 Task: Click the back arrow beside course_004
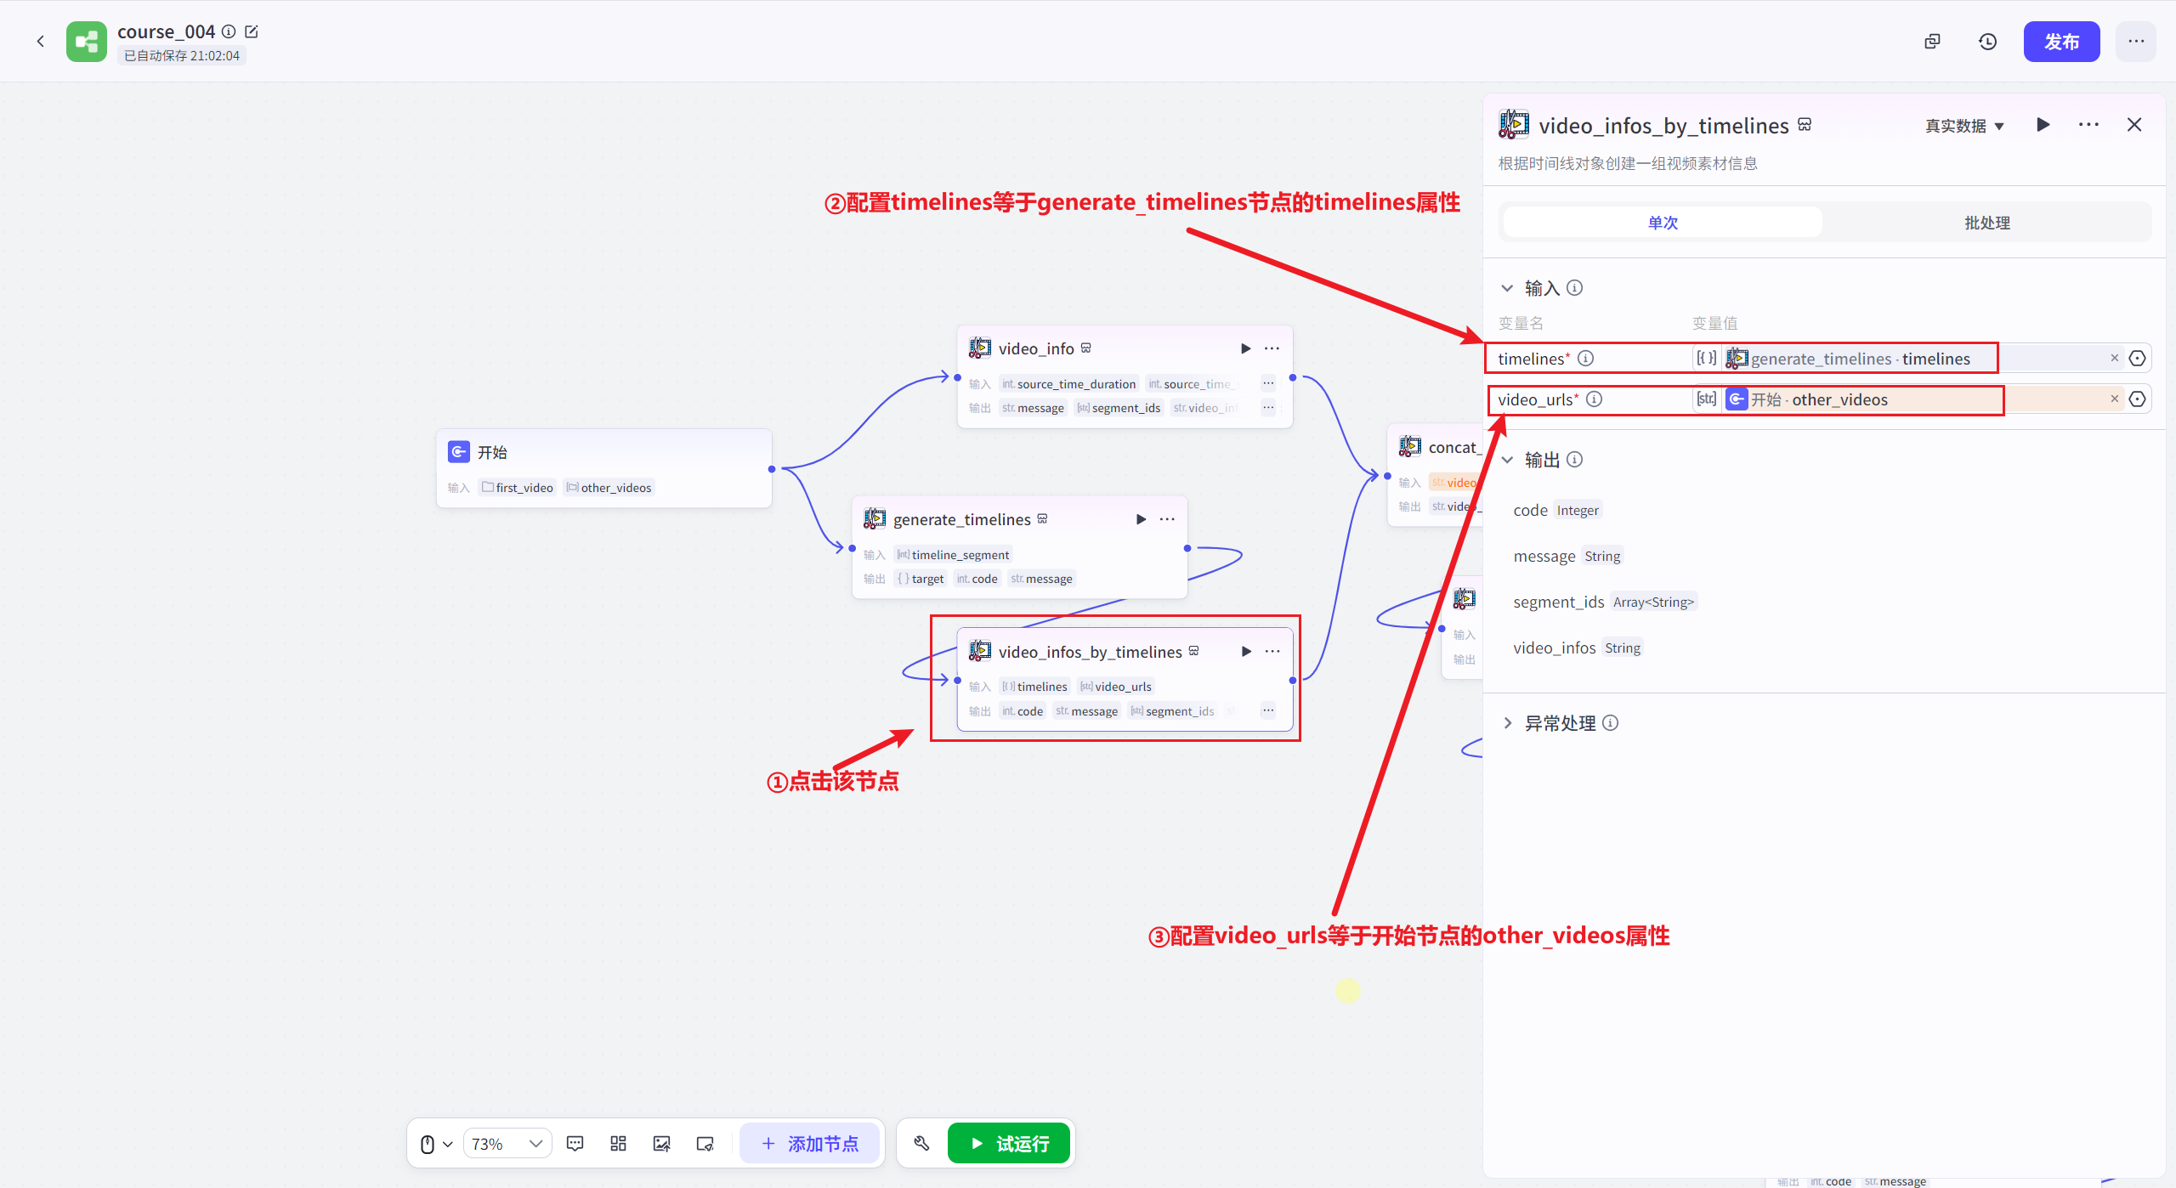click(40, 41)
